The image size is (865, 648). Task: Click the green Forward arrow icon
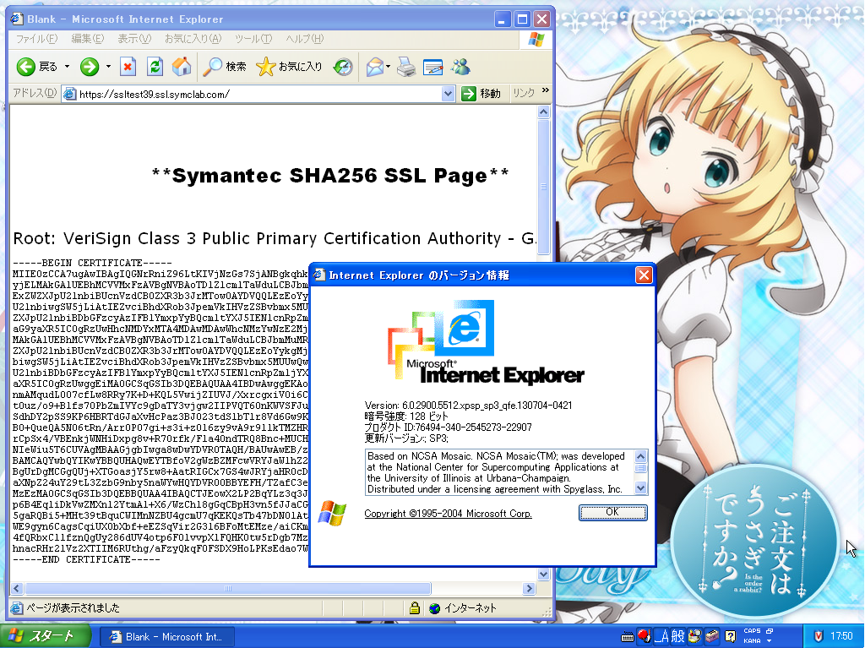(x=90, y=67)
